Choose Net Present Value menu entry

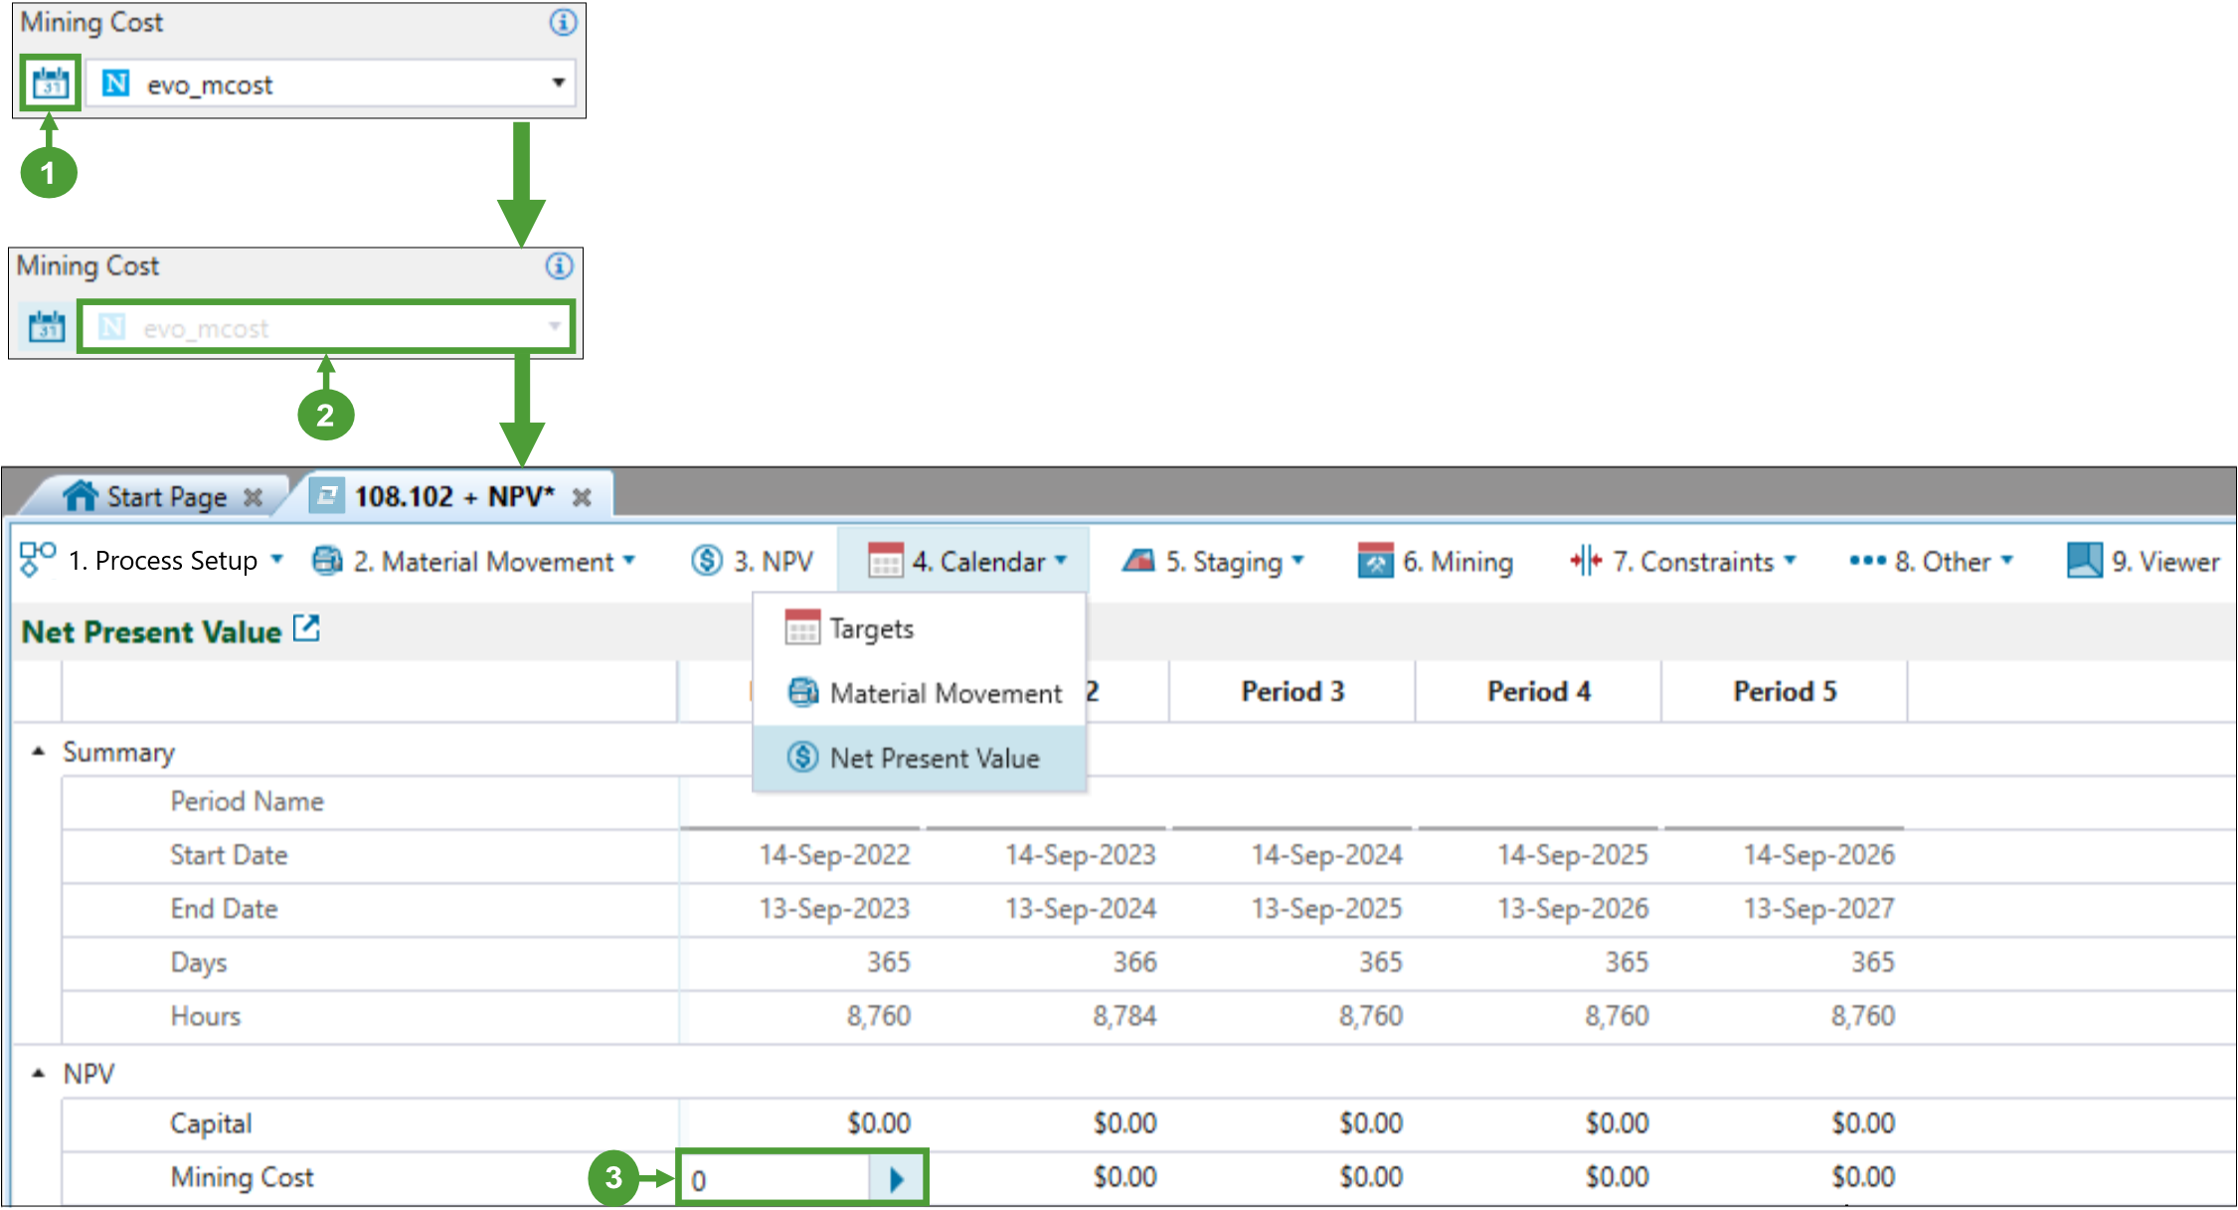(x=934, y=758)
